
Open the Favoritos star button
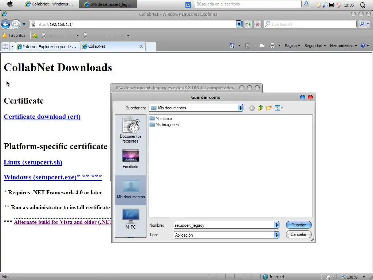pos(14,35)
